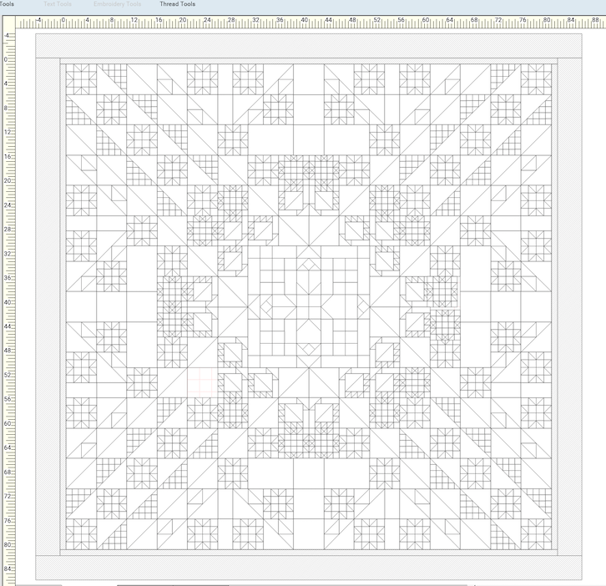Click the 0 mark on horizontal ruler
The image size is (606, 586).
(x=63, y=22)
